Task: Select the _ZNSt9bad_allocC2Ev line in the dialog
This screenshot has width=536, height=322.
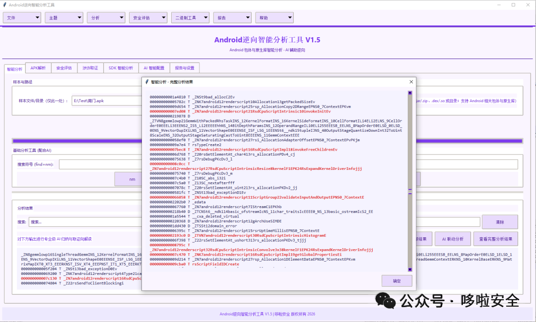Action: pos(192,97)
